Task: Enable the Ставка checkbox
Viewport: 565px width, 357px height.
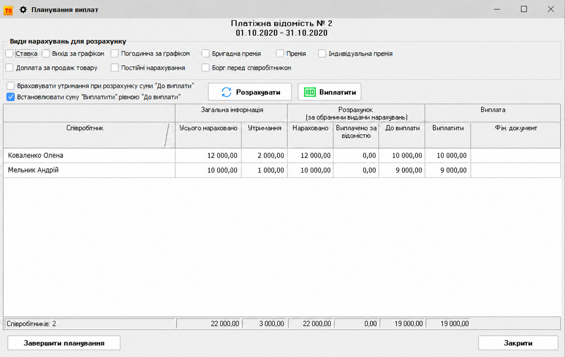Action: point(10,54)
